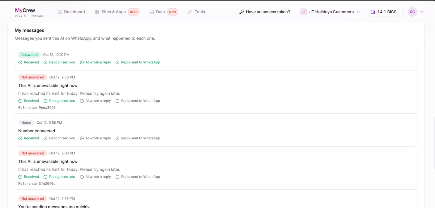Screen dimensions: 435x208
Task: Click the Not answered badge at 9:58 PM
Action: click(x=33, y=77)
